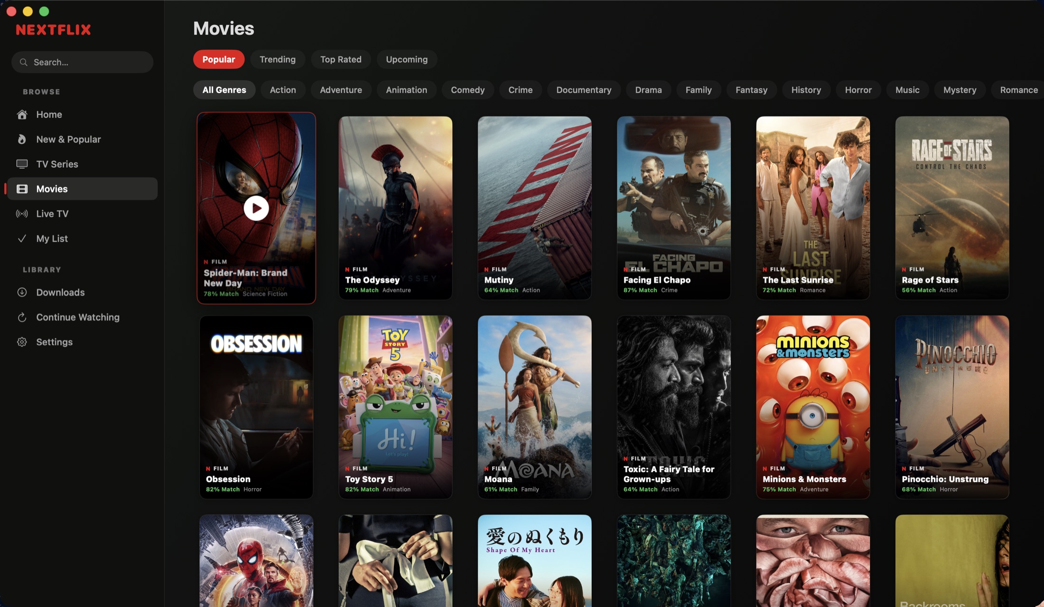This screenshot has width=1044, height=607.
Task: Click the My List checkmark icon
Action: point(22,238)
